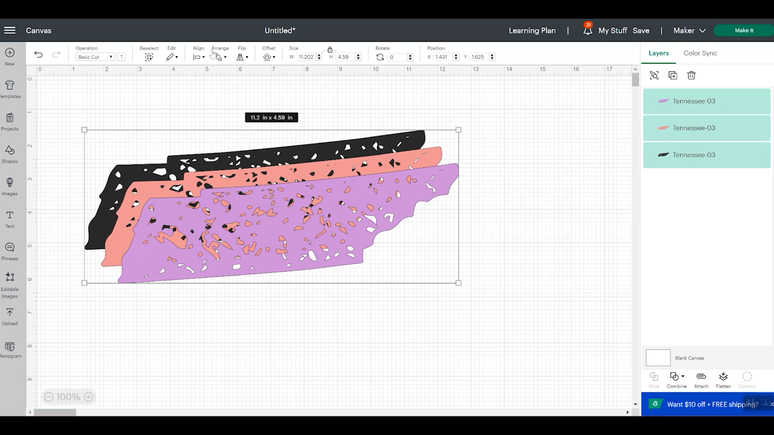Select the purple Tennessee-03 layer
The image size is (774, 435).
pos(707,101)
